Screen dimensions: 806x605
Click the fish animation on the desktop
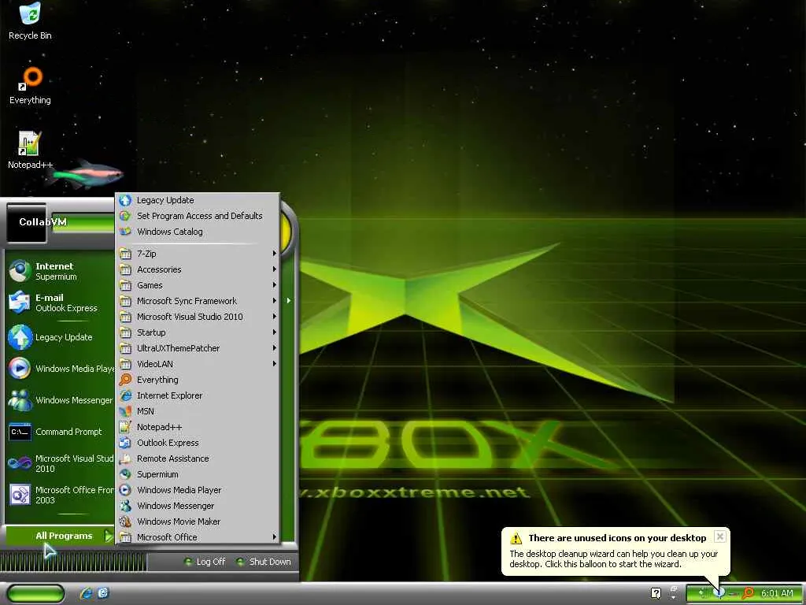[x=85, y=174]
